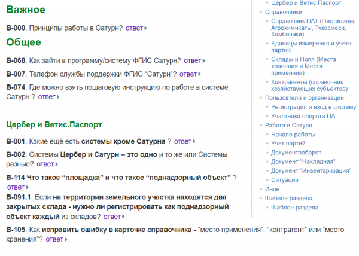
Task: Go to Работа в Сатурн section
Action: (288, 126)
